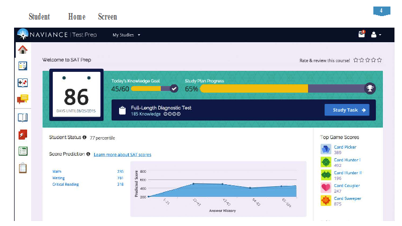
Task: Select the Math score row
Action: click(x=88, y=171)
